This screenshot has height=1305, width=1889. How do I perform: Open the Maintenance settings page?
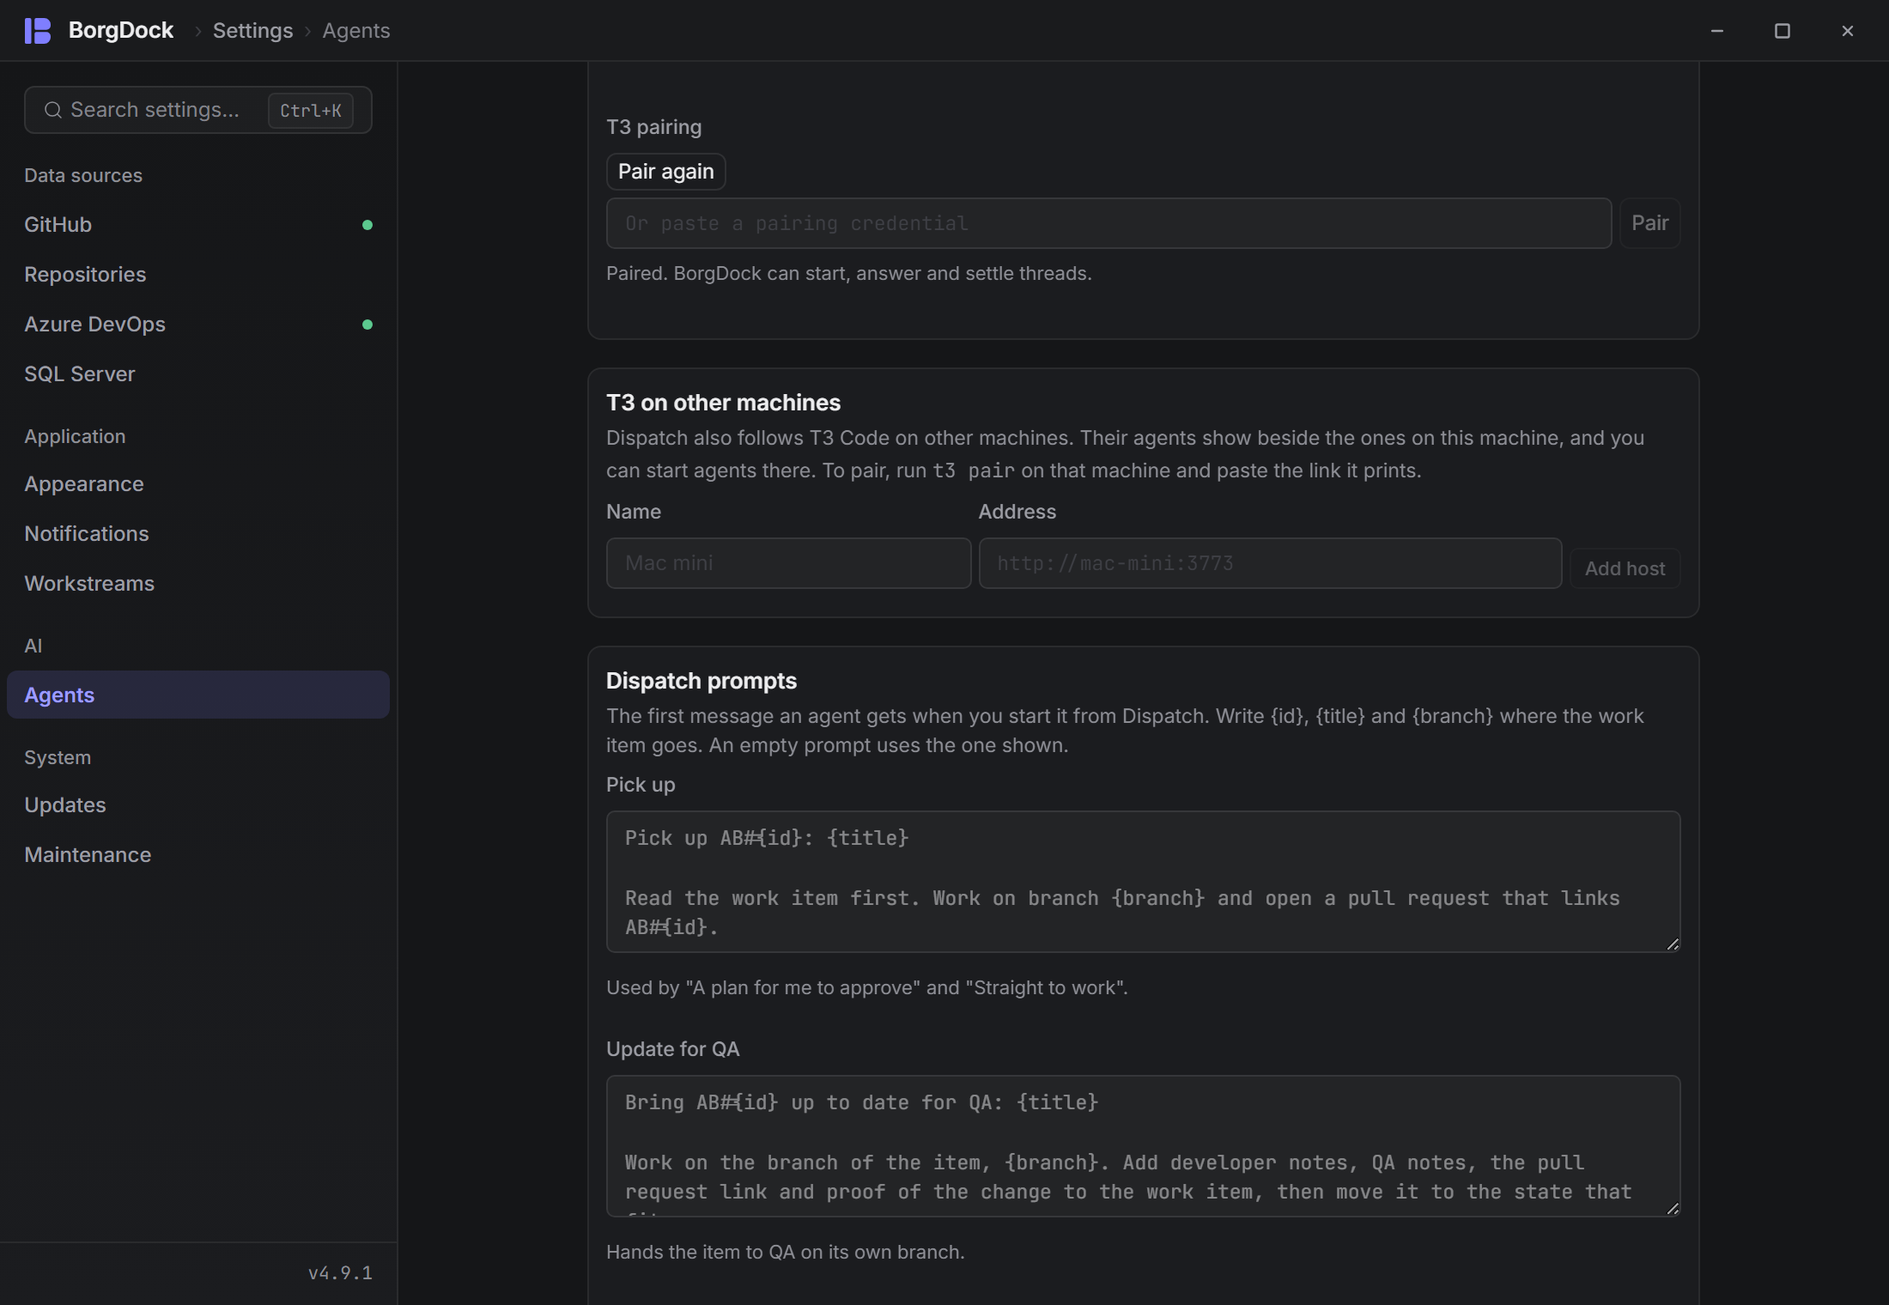click(198, 854)
